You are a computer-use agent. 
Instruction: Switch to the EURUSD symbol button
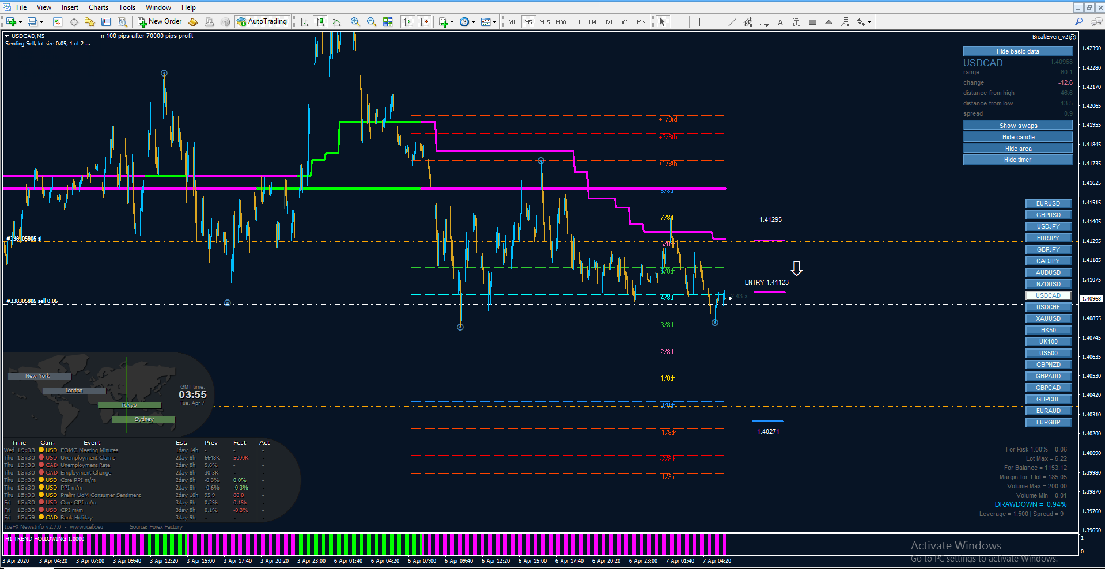tap(1048, 203)
